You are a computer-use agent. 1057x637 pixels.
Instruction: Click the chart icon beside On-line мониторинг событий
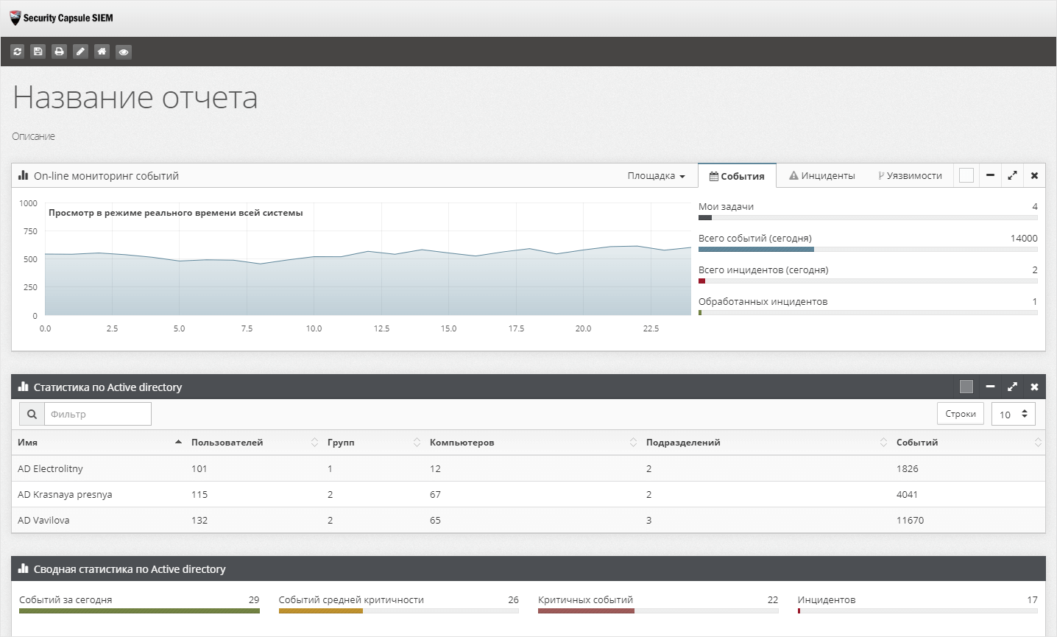click(x=24, y=176)
